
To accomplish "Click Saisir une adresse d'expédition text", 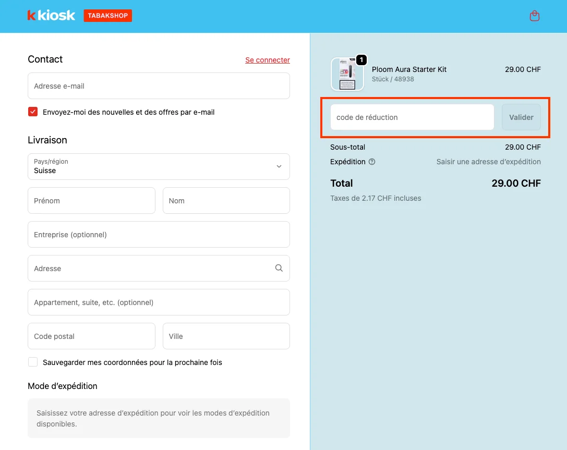I will pos(489,162).
